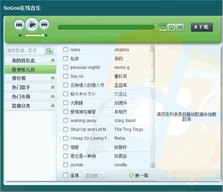Select the song title joyride
Image resolution: width=223 pixels, height=192 pixels.
click(77, 165)
